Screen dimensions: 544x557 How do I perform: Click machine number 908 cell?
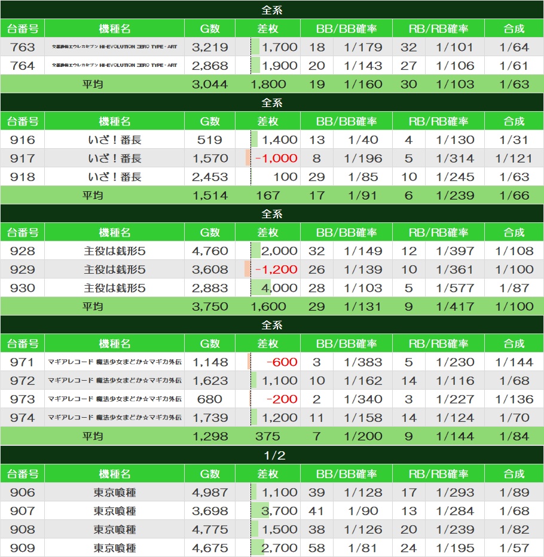[22, 530]
